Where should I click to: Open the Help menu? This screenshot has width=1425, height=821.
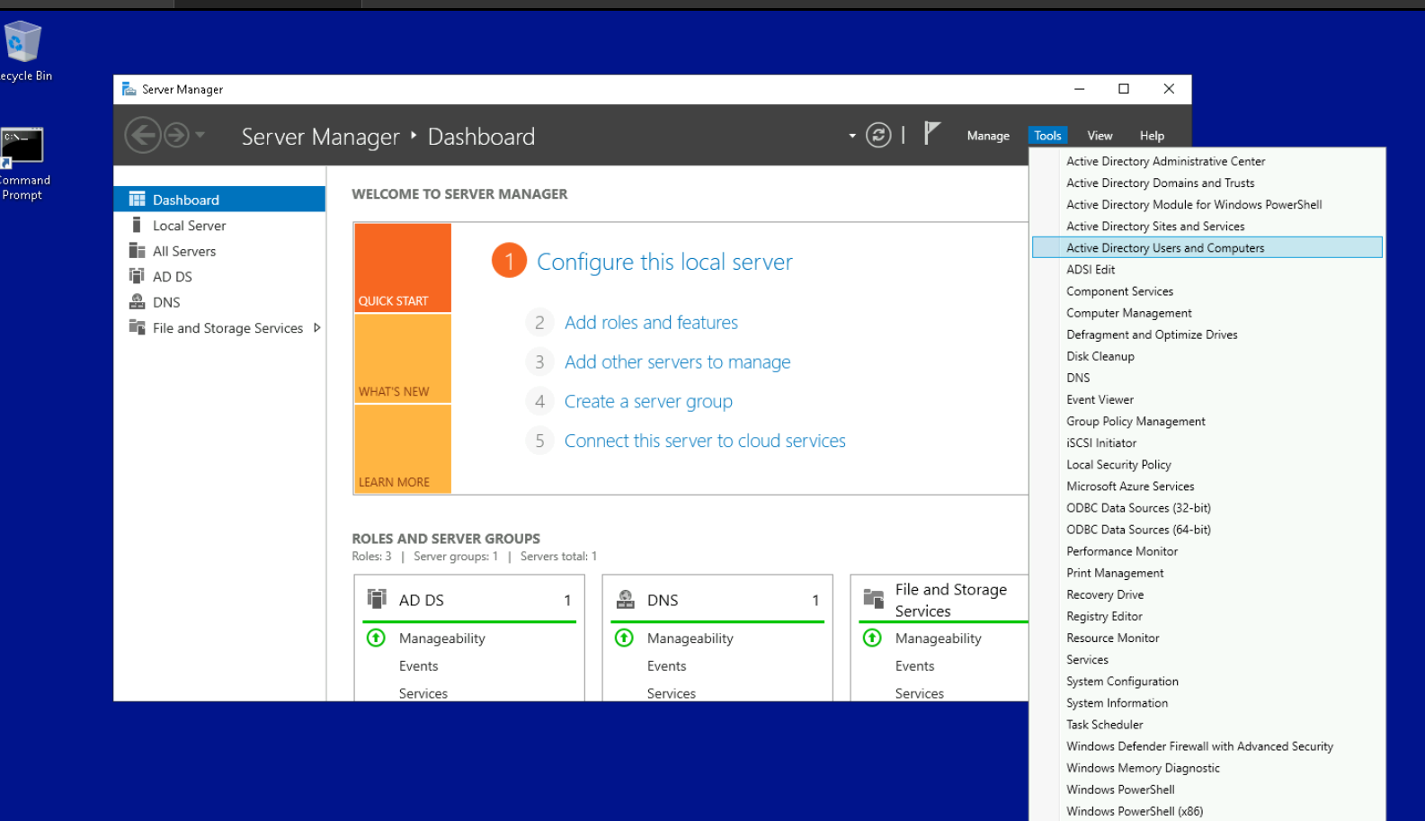1152,136
